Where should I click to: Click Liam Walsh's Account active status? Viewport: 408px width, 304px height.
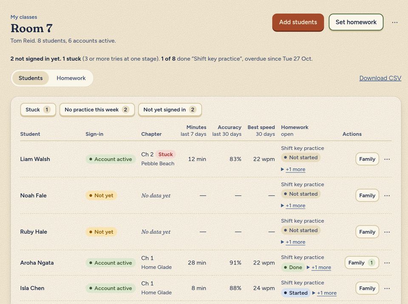[110, 159]
